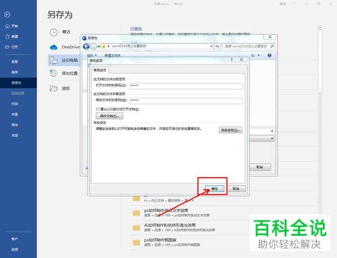
Task: Select the highlighted 另存为 sidebar item
Action: pos(18,83)
